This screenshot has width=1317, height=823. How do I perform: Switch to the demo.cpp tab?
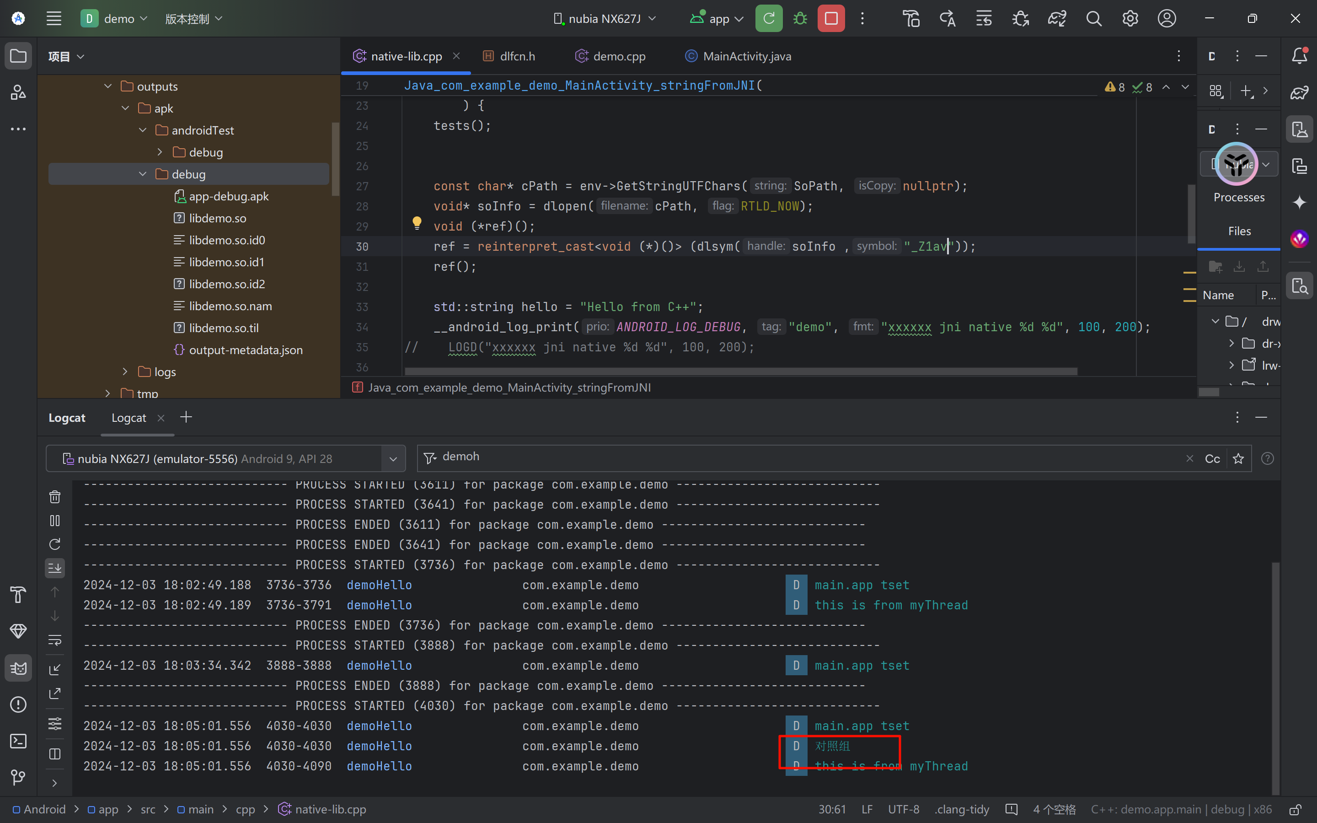click(619, 56)
